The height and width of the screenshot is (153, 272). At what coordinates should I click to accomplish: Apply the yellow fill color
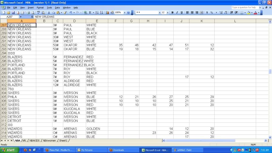(249, 13)
